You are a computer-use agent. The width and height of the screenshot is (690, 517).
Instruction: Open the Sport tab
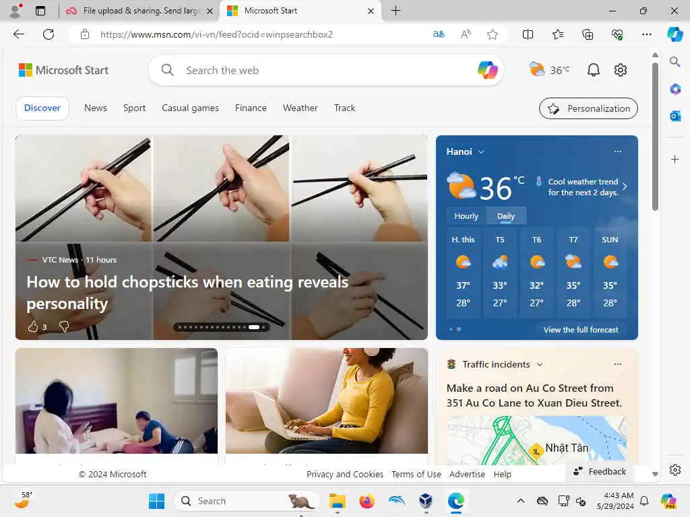pos(134,108)
